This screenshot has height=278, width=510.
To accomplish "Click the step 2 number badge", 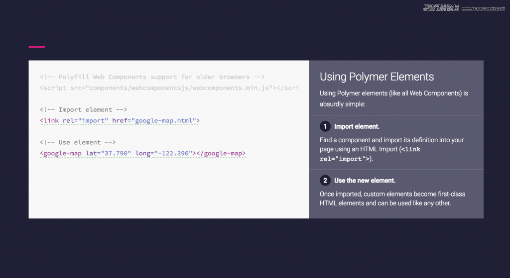I will pyautogui.click(x=325, y=180).
